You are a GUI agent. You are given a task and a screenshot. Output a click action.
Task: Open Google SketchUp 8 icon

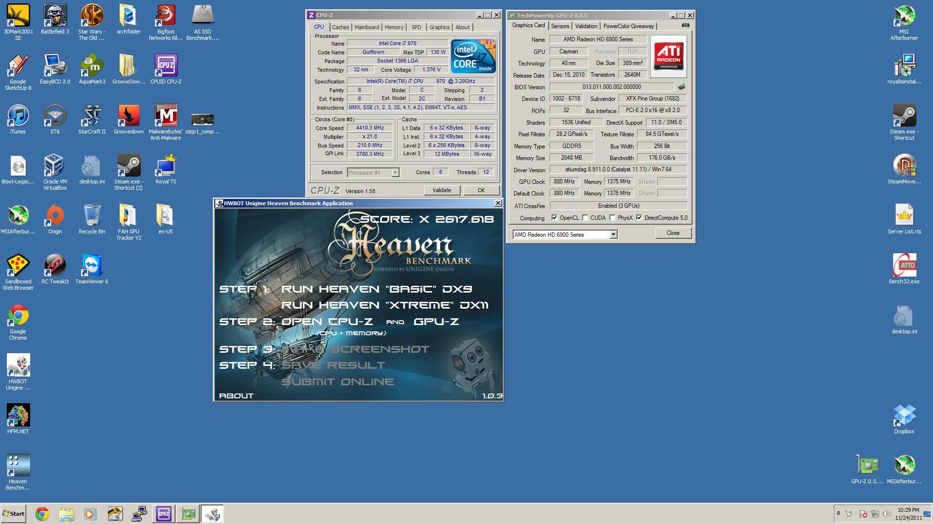click(x=18, y=72)
